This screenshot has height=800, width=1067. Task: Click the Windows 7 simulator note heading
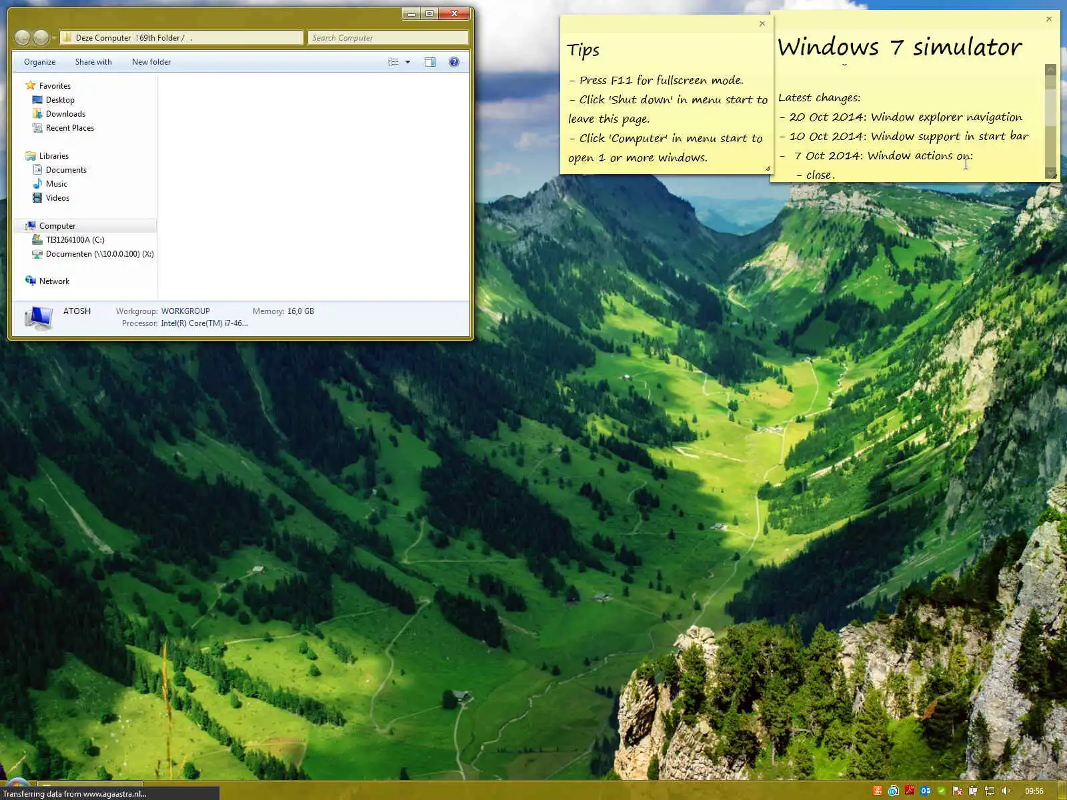[x=900, y=47]
